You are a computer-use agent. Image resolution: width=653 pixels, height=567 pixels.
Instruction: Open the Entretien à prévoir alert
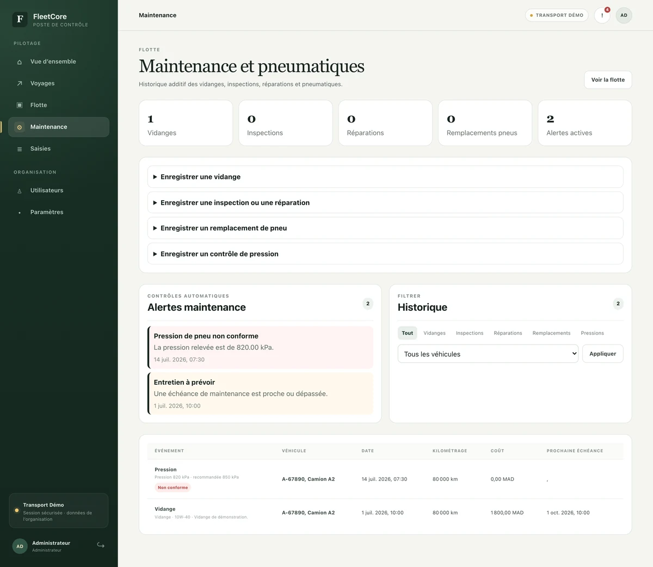click(x=260, y=393)
